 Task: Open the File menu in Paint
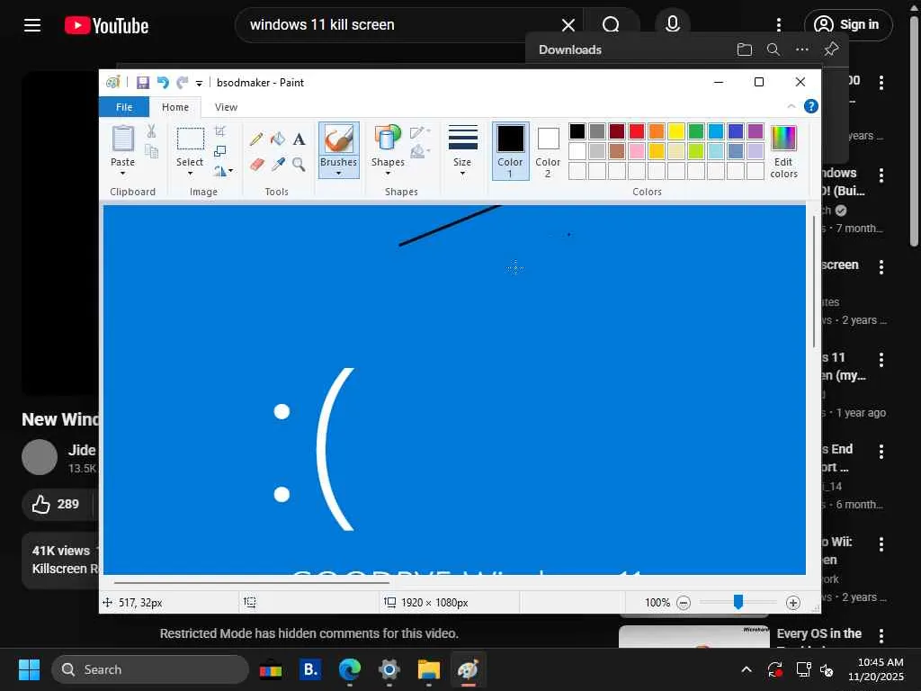point(124,107)
